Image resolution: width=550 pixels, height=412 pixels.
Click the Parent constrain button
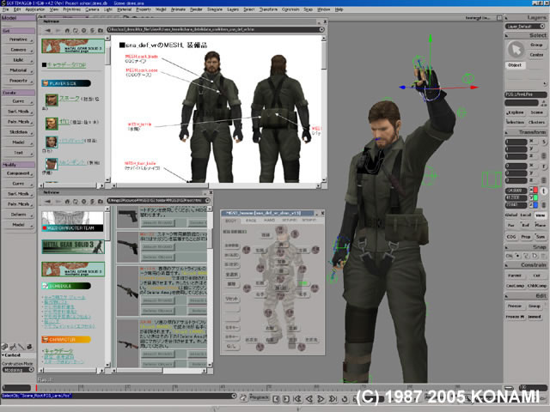(515, 276)
